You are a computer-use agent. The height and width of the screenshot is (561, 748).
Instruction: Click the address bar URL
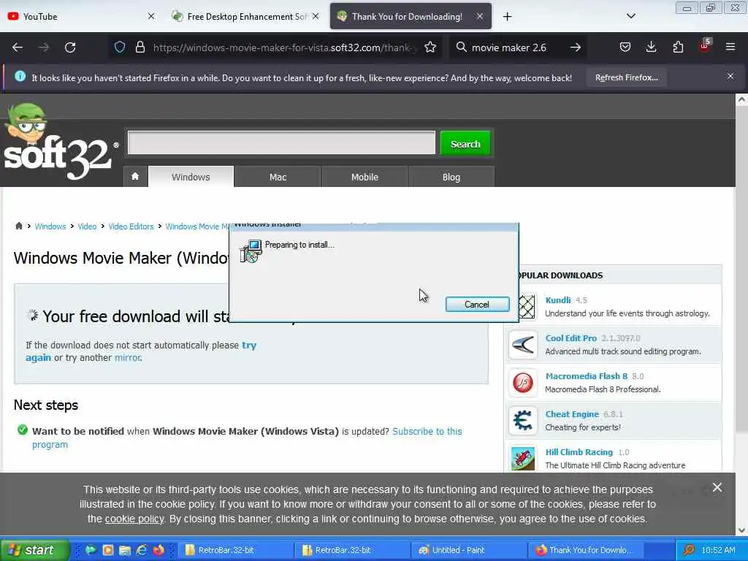point(285,47)
